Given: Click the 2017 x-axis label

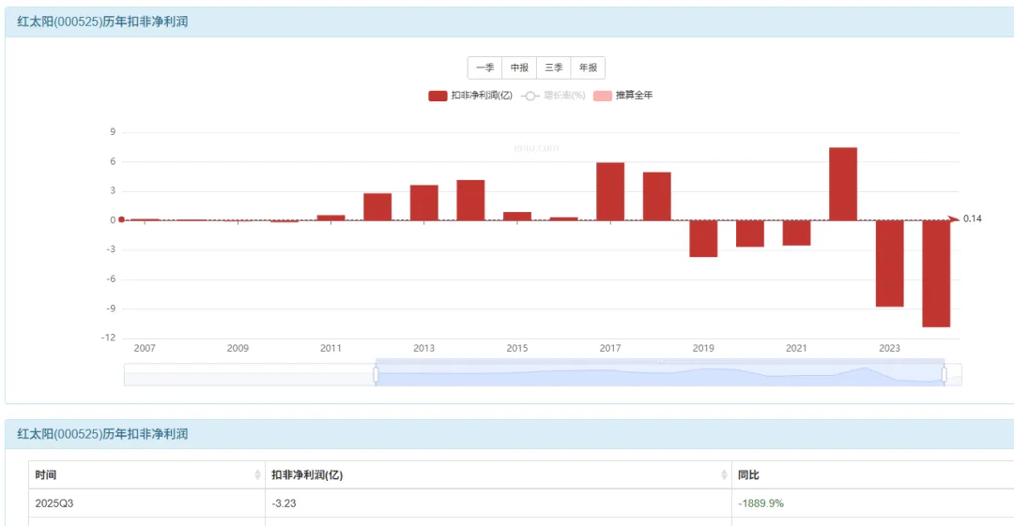Looking at the screenshot, I should [610, 348].
